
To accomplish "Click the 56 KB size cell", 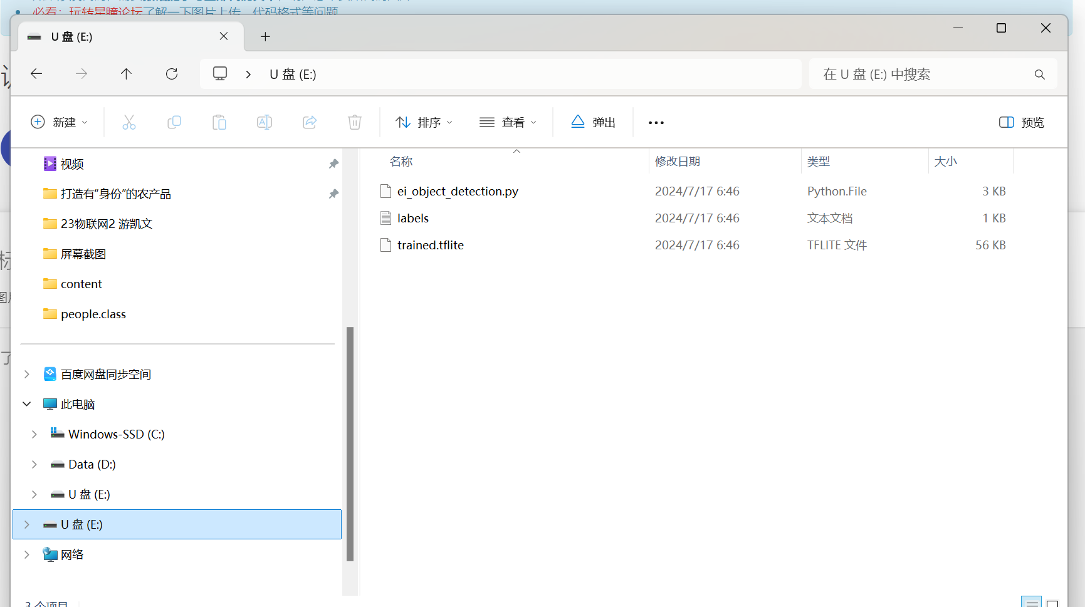I will pos(990,245).
